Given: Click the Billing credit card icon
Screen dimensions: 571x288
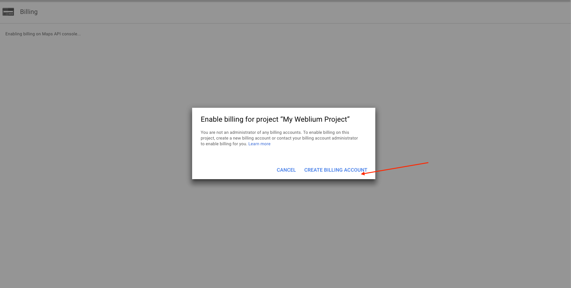Looking at the screenshot, I should (8, 12).
